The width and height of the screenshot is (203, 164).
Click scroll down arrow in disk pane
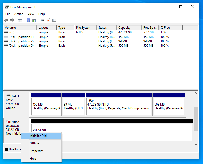196,144
